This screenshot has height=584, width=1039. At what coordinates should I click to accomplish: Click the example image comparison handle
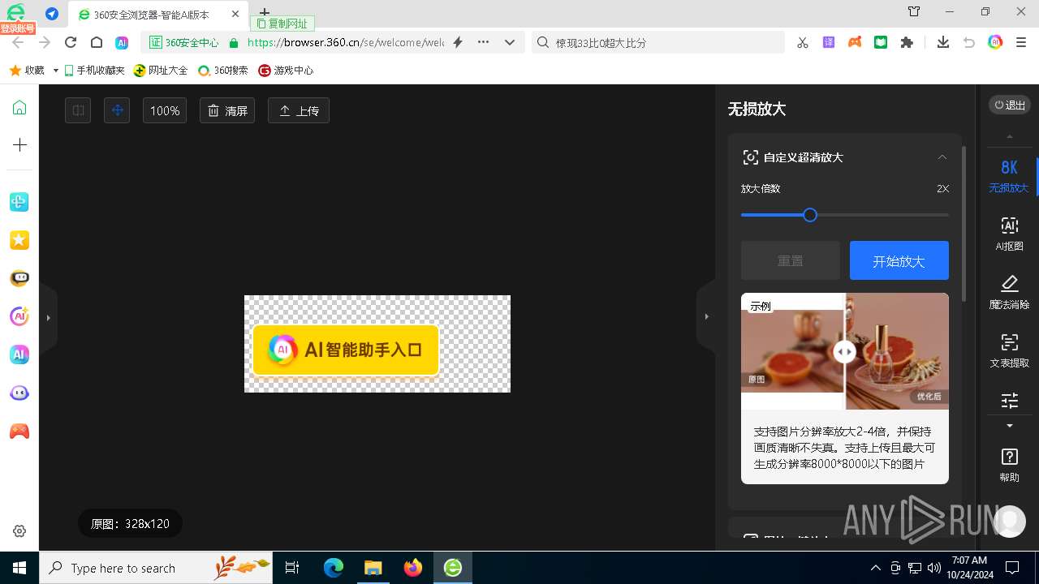pos(844,351)
